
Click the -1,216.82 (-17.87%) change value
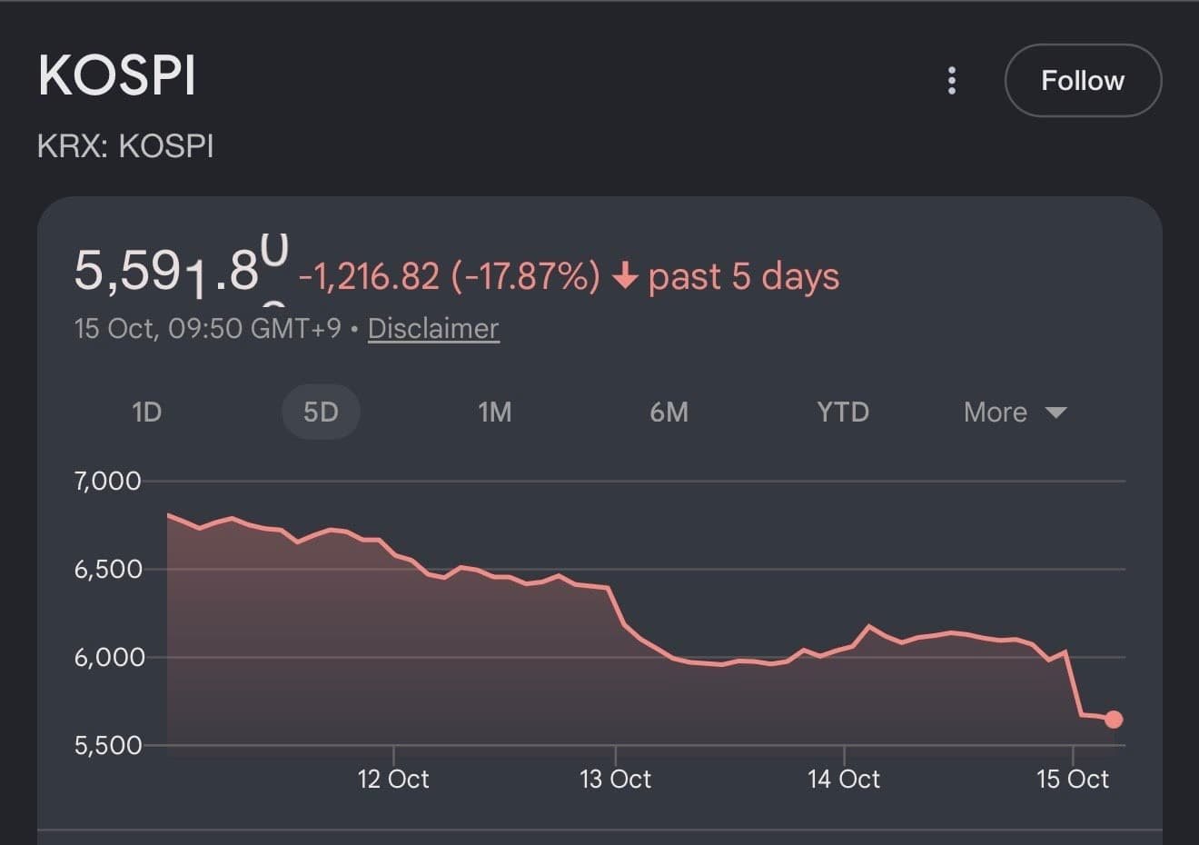click(x=450, y=276)
